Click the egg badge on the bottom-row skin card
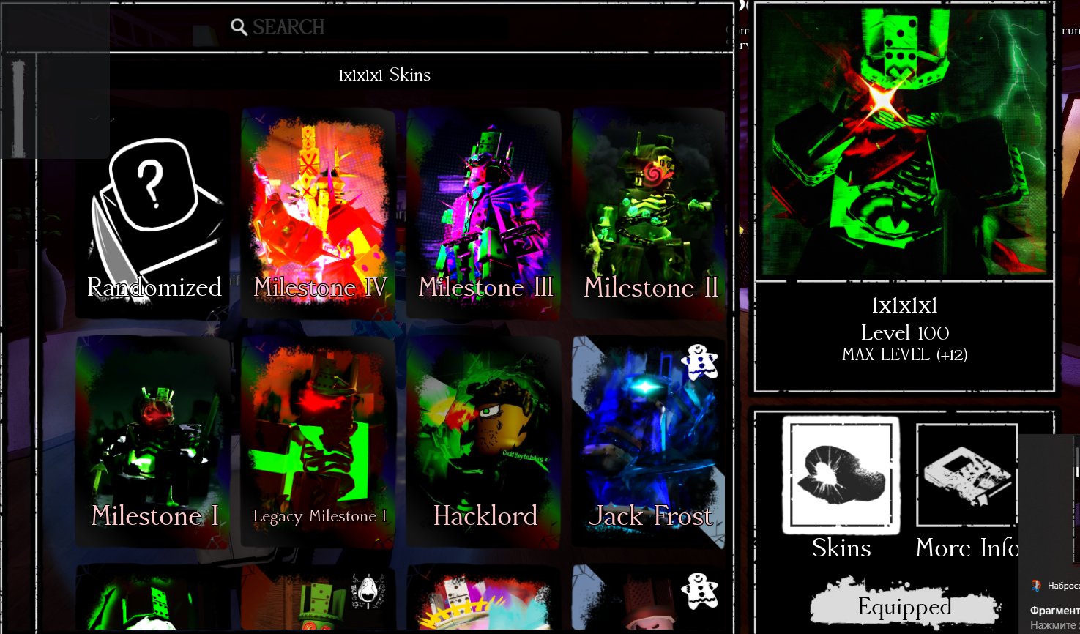This screenshot has height=634, width=1080. [x=368, y=591]
